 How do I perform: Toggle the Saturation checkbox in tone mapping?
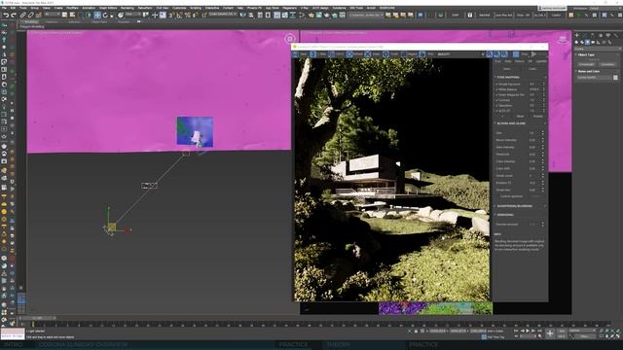[x=496, y=106]
